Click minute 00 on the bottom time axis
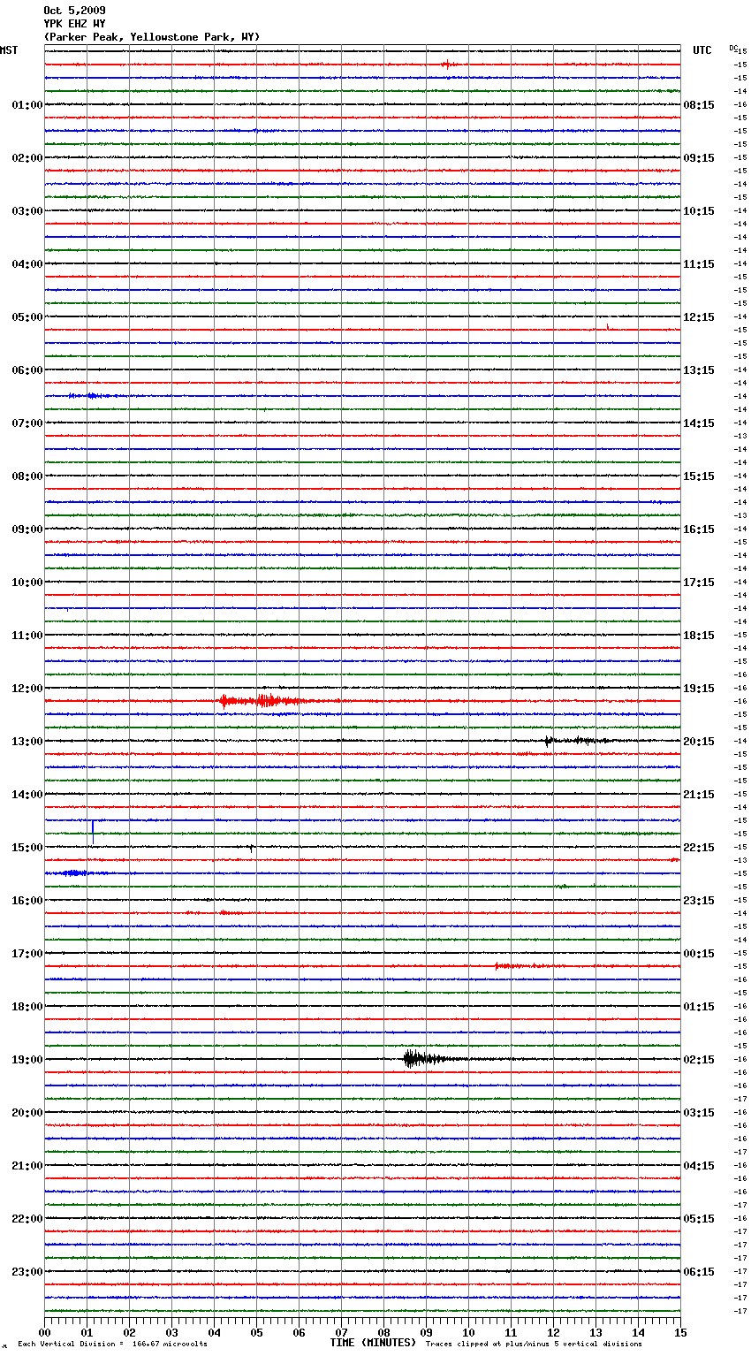The width and height of the screenshot is (751, 1356). click(x=44, y=1332)
